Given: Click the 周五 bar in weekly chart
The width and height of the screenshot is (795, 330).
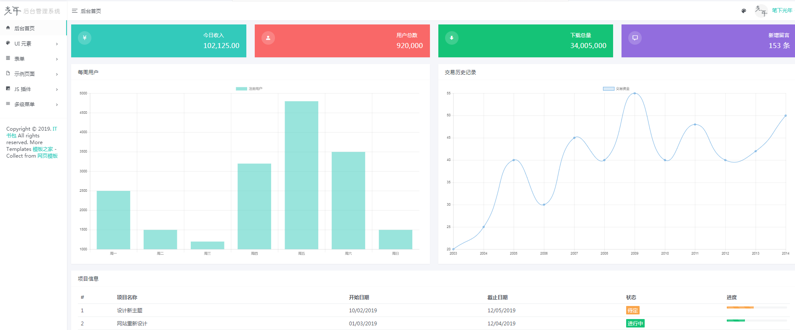Looking at the screenshot, I should point(301,175).
